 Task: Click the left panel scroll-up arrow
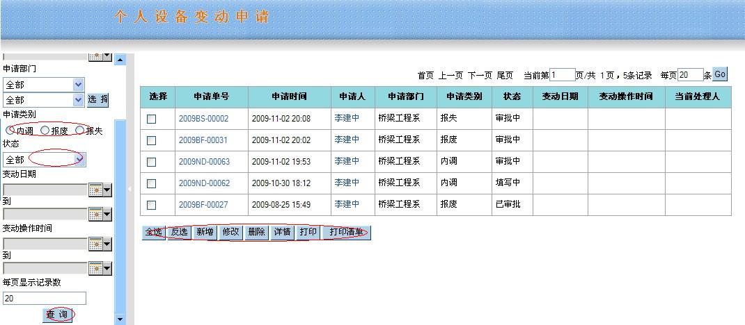point(120,60)
